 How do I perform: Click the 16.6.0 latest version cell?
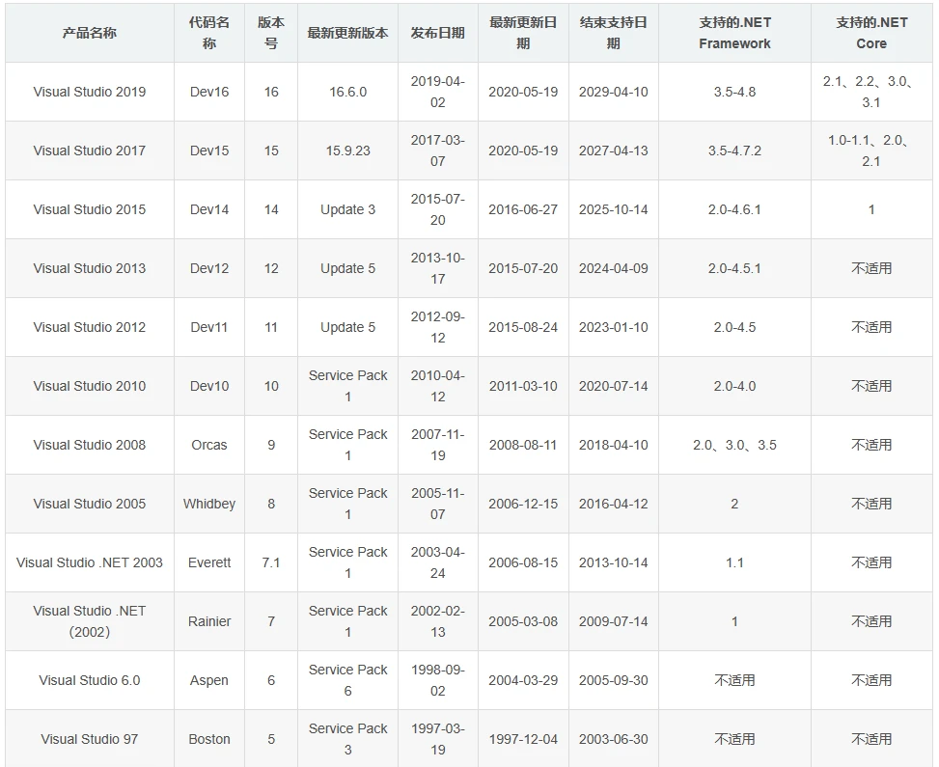tap(347, 92)
